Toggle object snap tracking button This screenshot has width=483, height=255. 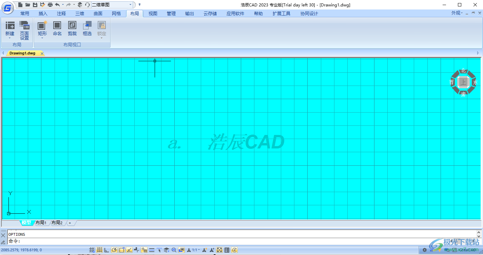tap(129, 250)
